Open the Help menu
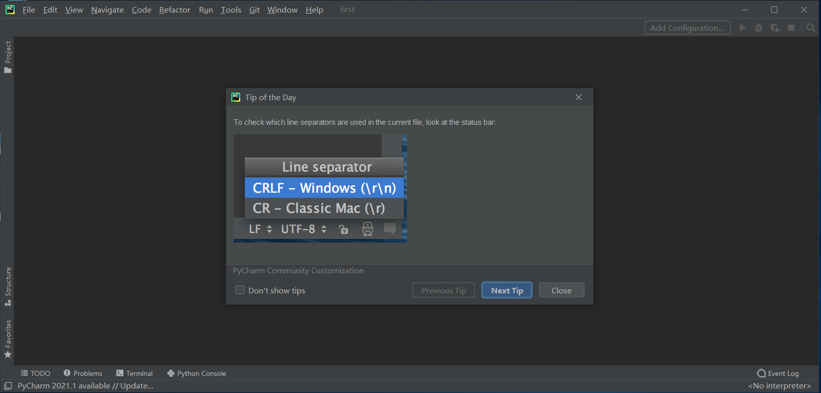Image resolution: width=821 pixels, height=393 pixels. click(314, 10)
